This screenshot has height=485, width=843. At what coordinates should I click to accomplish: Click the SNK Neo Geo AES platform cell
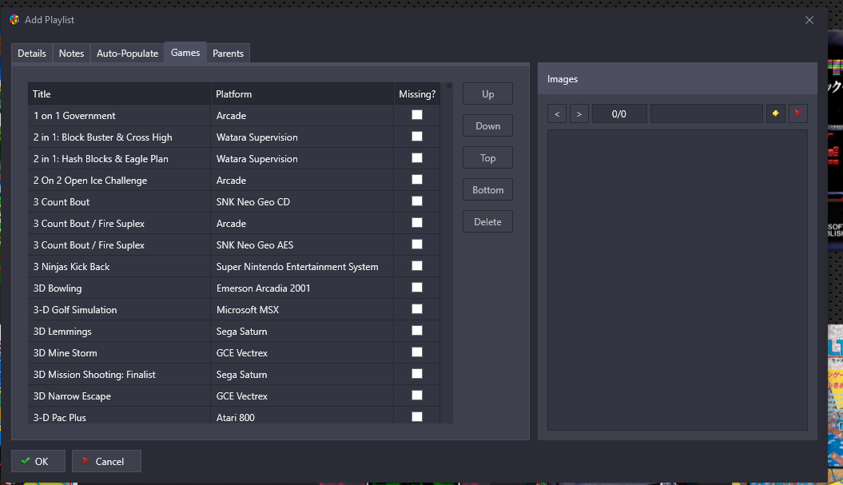tap(302, 244)
